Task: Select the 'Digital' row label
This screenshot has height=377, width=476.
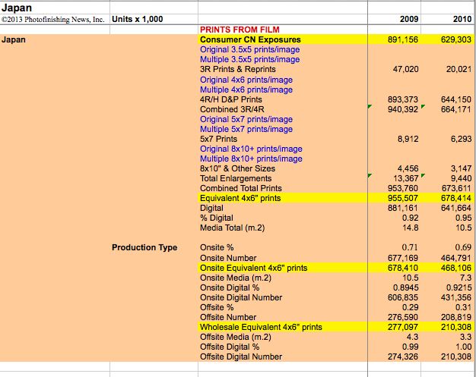Action: click(x=211, y=208)
